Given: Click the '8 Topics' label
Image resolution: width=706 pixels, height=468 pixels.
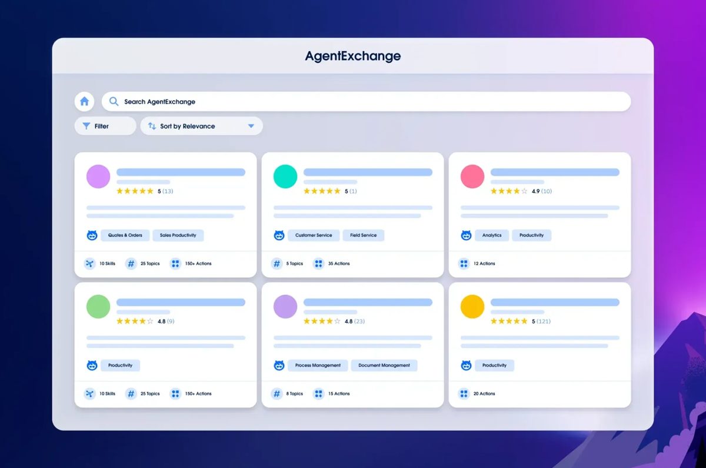Looking at the screenshot, I should point(295,394).
